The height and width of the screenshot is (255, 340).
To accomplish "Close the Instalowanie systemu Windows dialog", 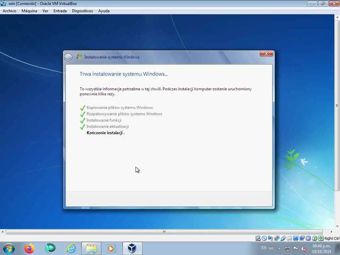I will pyautogui.click(x=266, y=53).
